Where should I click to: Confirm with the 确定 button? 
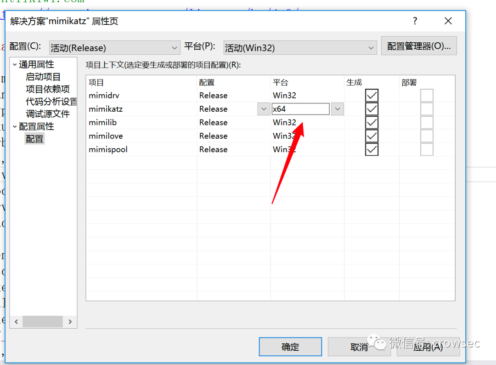click(290, 347)
